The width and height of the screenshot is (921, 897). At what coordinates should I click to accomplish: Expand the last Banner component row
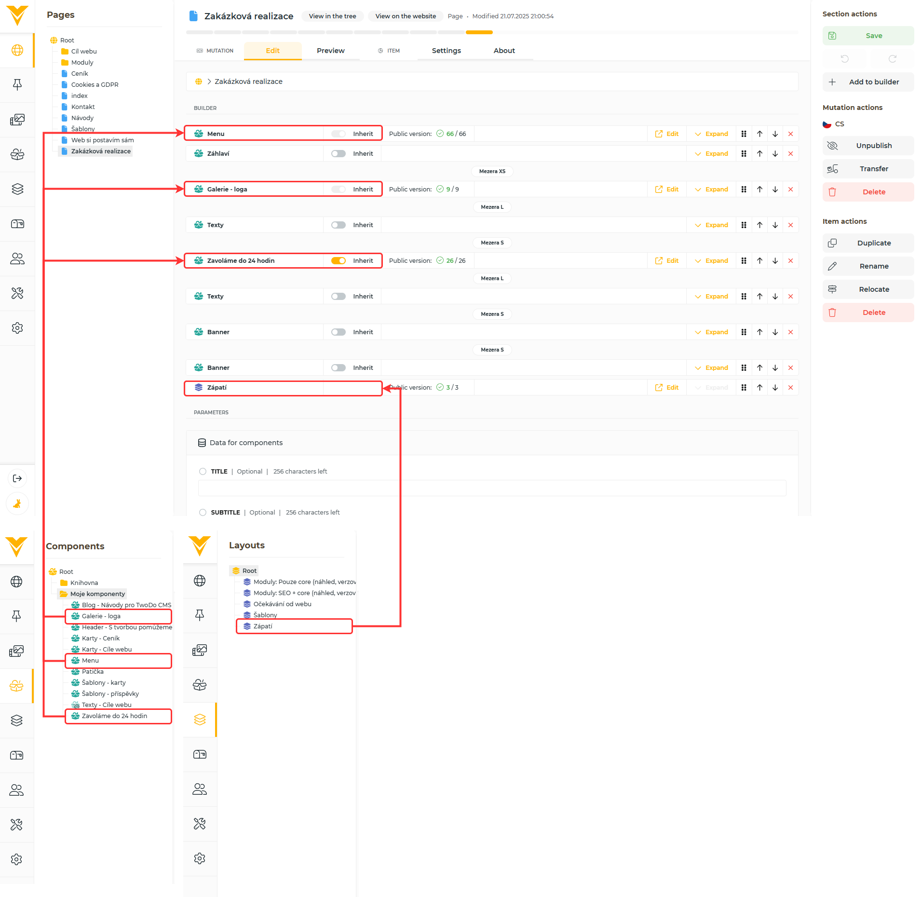click(x=711, y=368)
